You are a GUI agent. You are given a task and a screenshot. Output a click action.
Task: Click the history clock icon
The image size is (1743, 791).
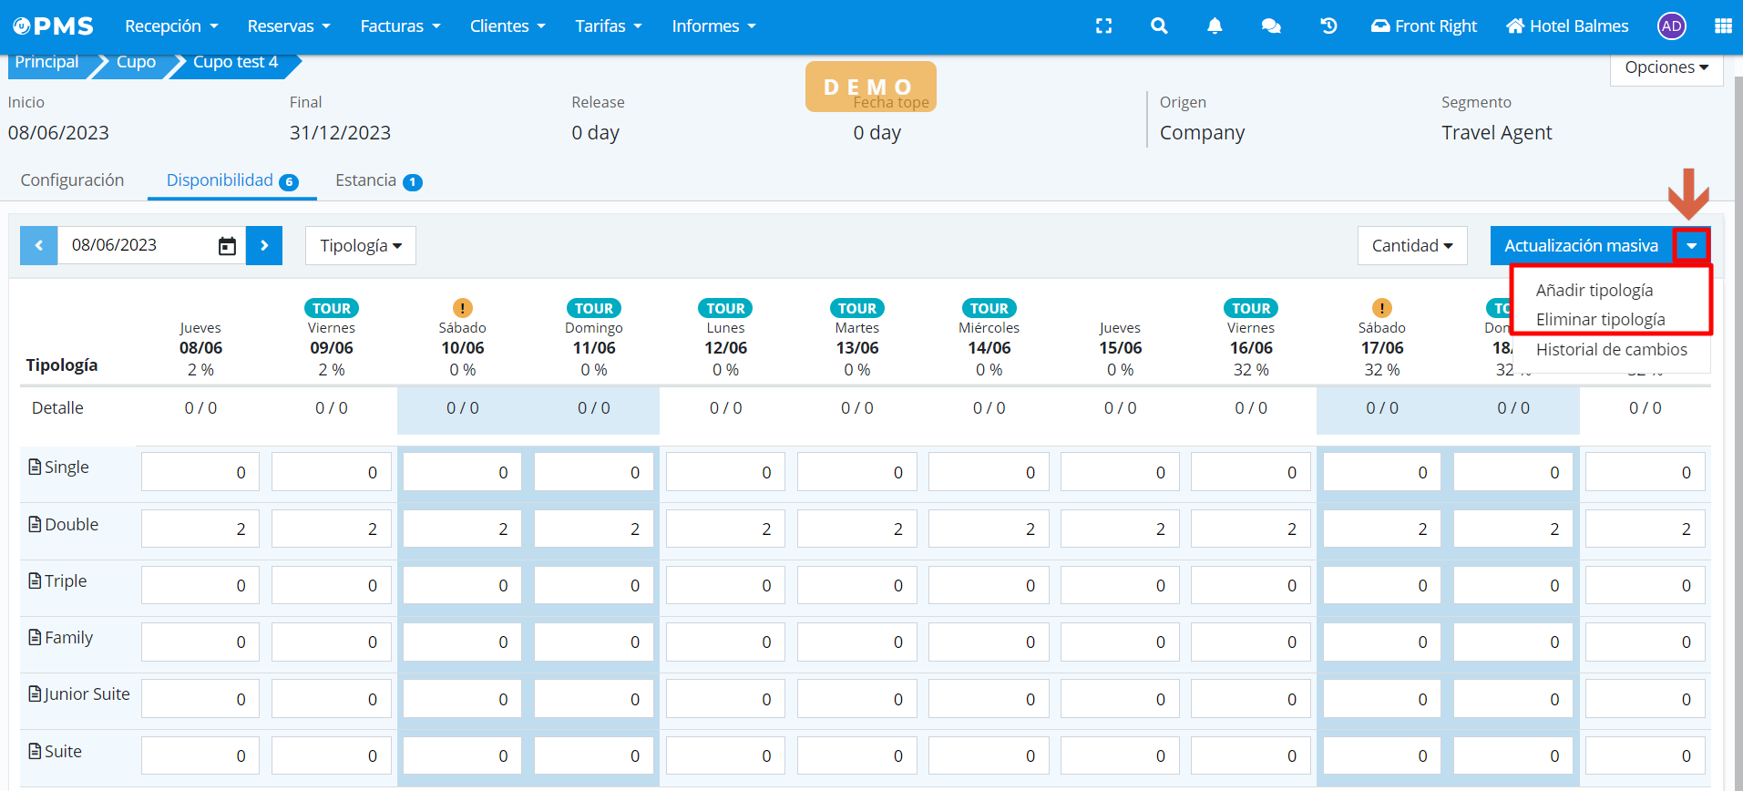(1328, 26)
